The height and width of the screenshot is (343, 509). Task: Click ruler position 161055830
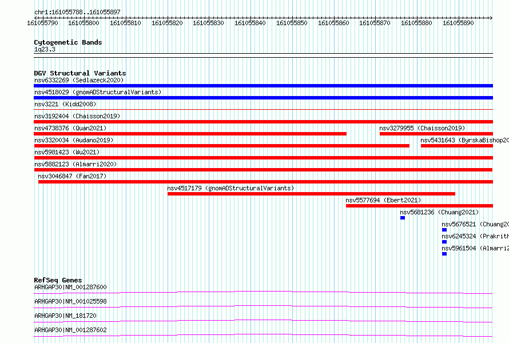(208, 23)
